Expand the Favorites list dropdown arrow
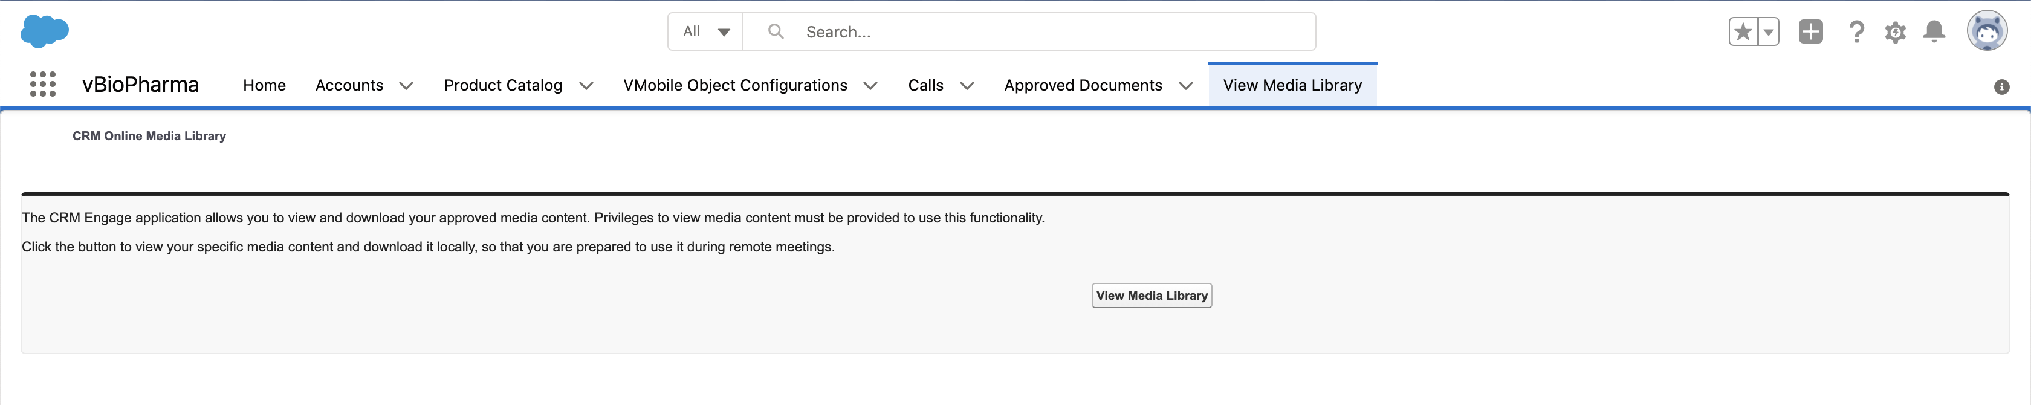The image size is (2031, 405). pyautogui.click(x=1769, y=32)
